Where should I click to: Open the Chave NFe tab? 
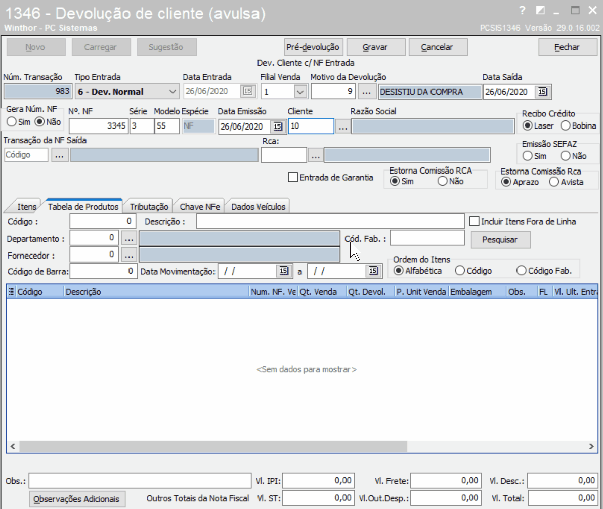pos(200,206)
